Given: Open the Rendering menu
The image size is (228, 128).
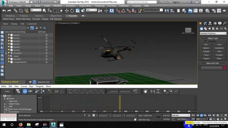Looking at the screenshot, I should pyautogui.click(x=100, y=6).
